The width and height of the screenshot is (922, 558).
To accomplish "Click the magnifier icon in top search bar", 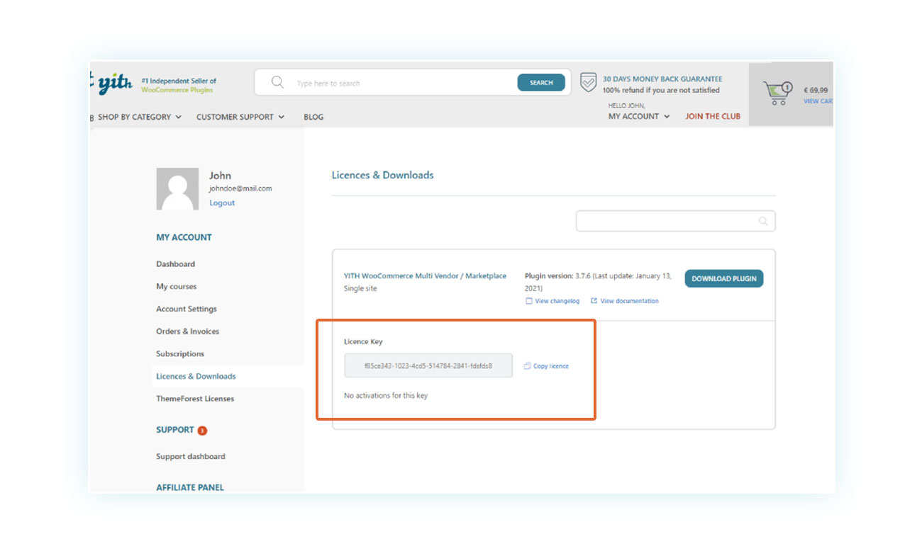I will [277, 83].
